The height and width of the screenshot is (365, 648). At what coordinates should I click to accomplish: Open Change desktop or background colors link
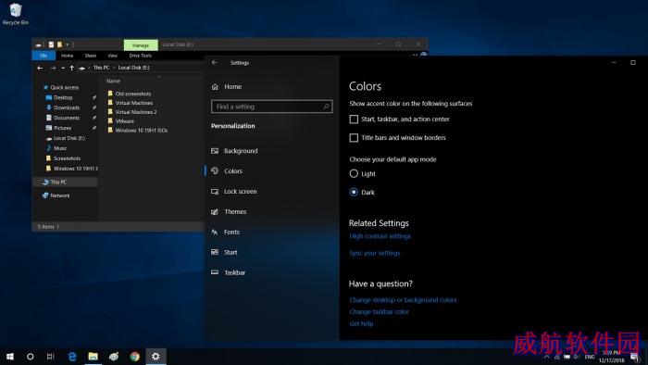tap(403, 299)
